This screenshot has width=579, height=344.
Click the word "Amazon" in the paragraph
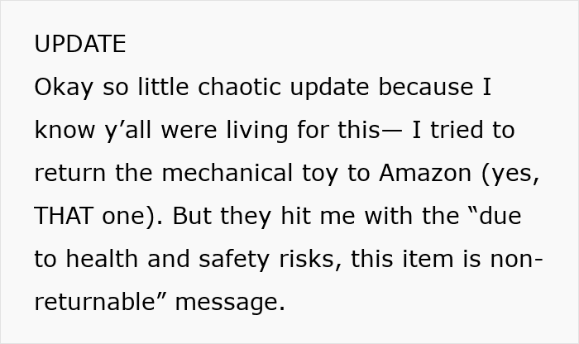425,173
